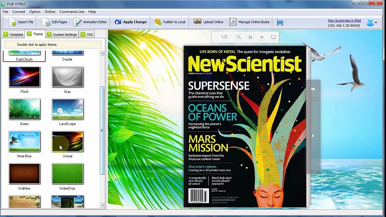This screenshot has height=217, width=386.
Task: Open the Command Line menu
Action: [72, 12]
